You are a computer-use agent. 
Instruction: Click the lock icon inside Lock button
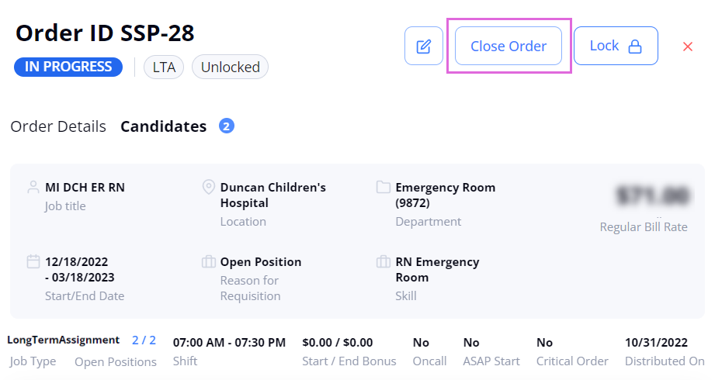click(635, 46)
